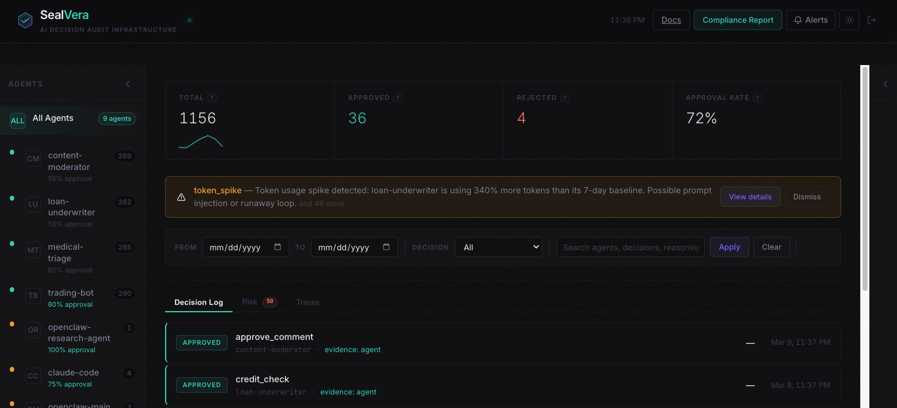The width and height of the screenshot is (897, 408).
Task: Open the Alerts bell icon
Action: coord(797,20)
